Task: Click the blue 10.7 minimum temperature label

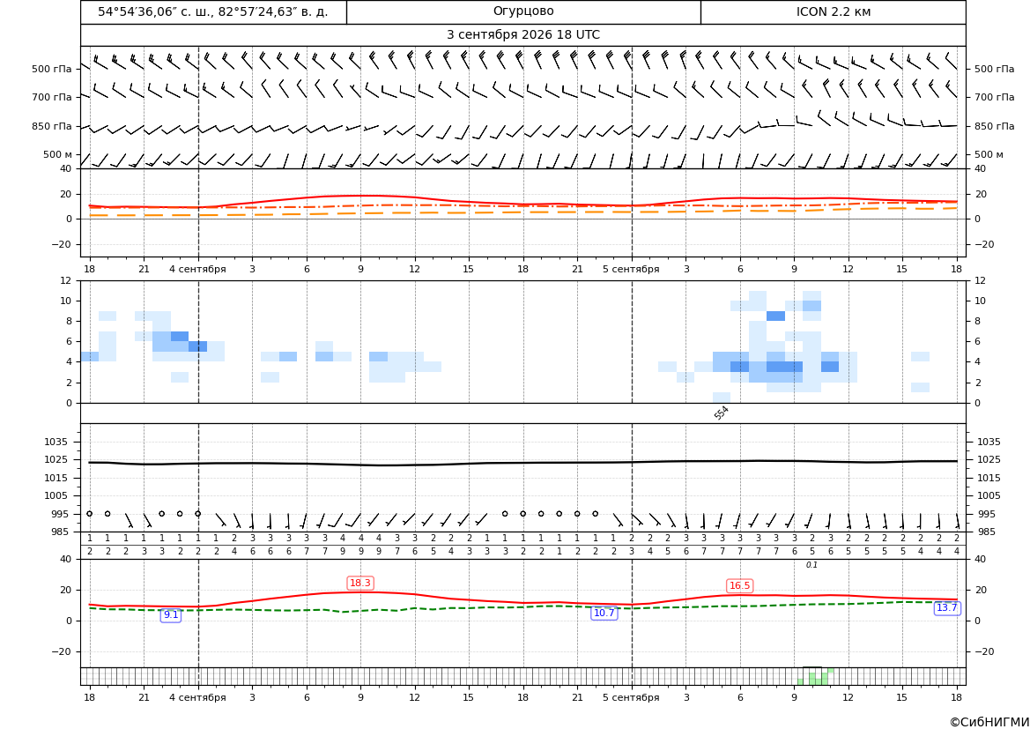Action: [604, 614]
